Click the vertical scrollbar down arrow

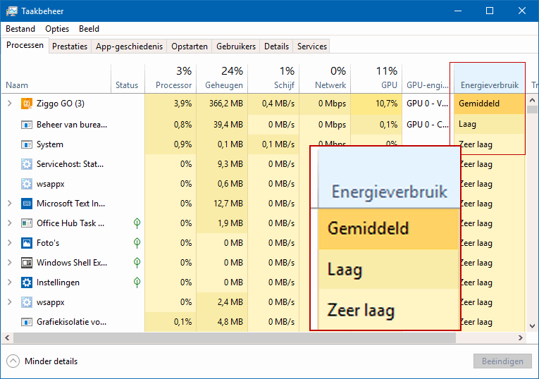(x=532, y=326)
